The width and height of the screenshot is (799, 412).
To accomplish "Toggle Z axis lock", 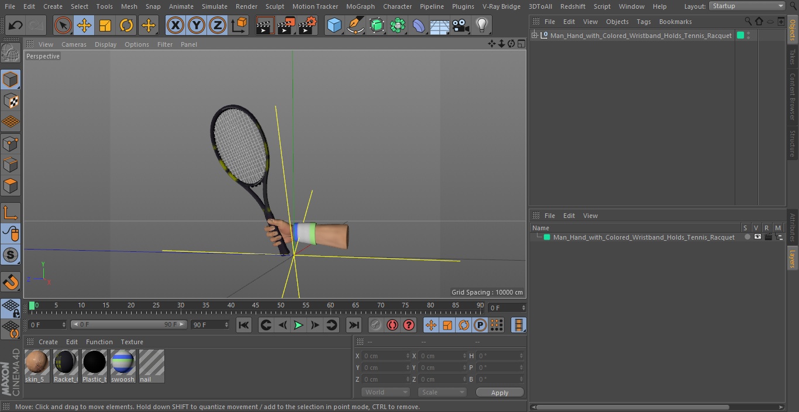I will coord(218,25).
